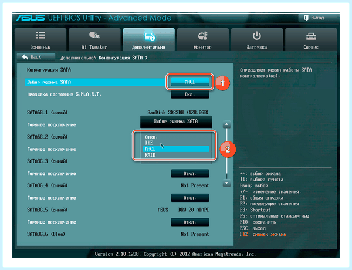Click the F12: снимок экрана hint

(263, 234)
